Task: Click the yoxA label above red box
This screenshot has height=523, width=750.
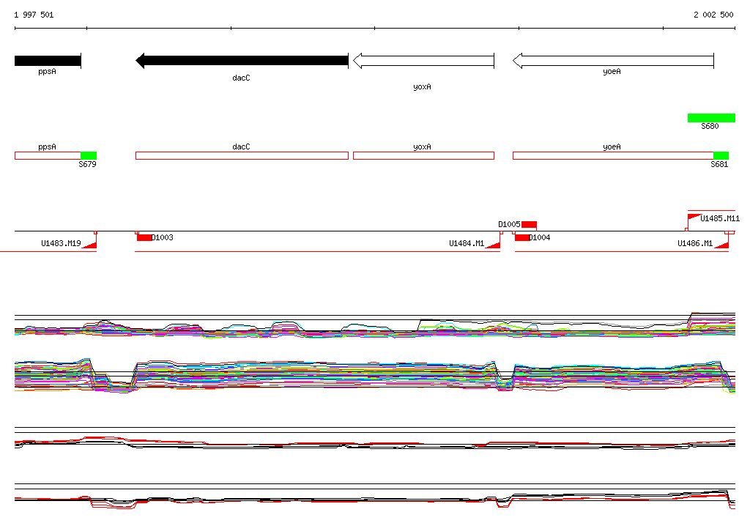Action: (x=422, y=147)
